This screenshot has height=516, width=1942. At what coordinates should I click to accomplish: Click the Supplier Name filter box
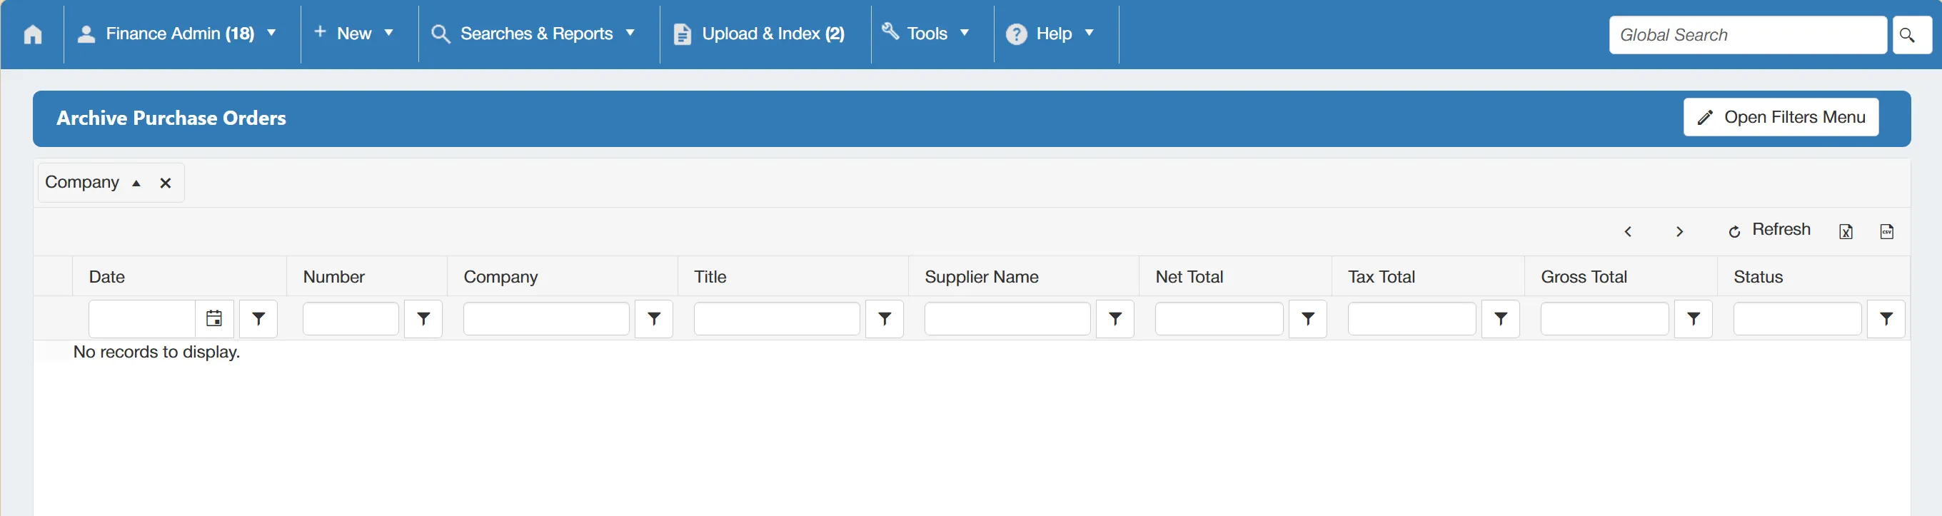pos(1008,318)
